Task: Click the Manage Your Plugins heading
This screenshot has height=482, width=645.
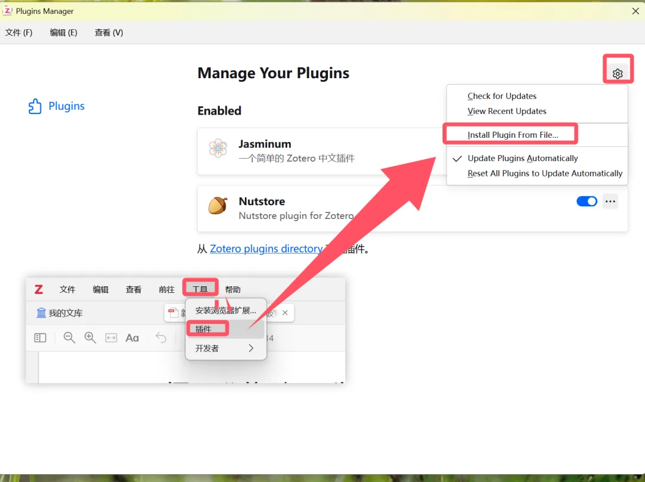Action: pos(274,73)
